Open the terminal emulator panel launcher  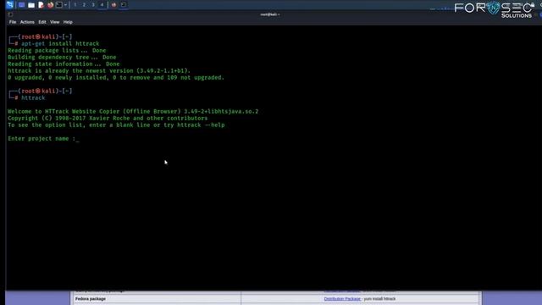coord(59,5)
